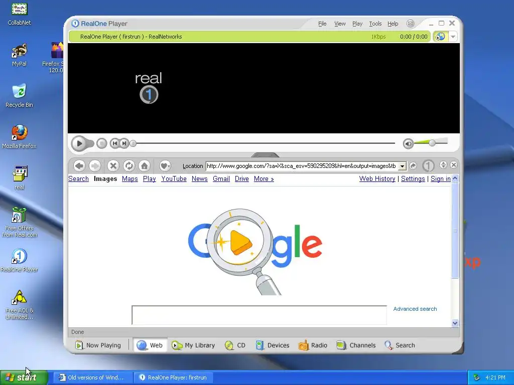
Task: Click the Google doodle play button
Action: click(x=240, y=242)
